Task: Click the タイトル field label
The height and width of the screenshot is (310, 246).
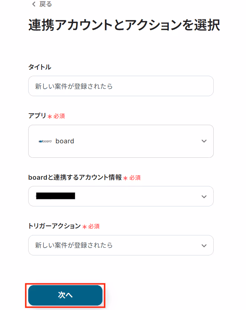Action: [40, 67]
